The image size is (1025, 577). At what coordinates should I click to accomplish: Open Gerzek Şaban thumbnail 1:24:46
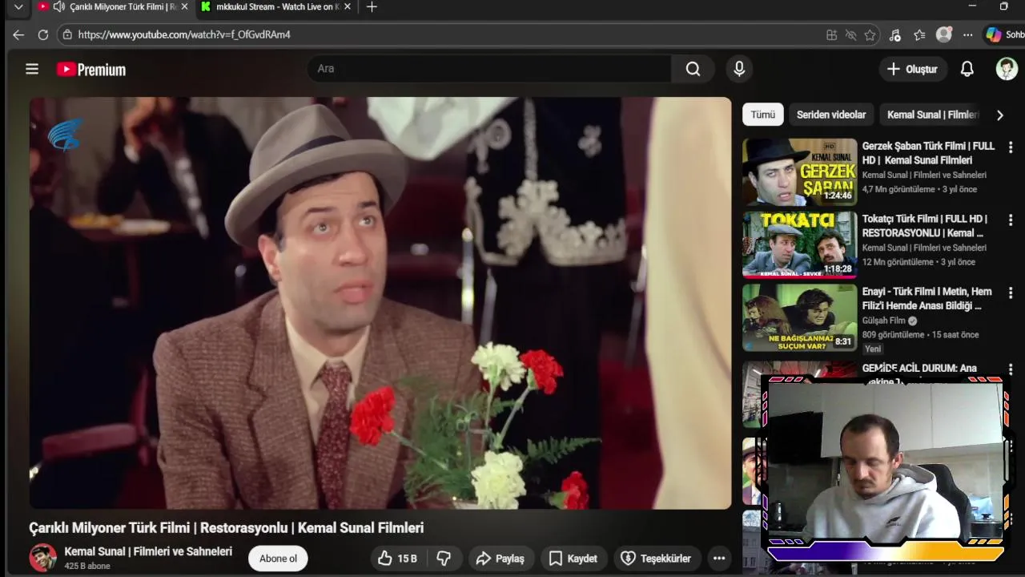point(799,172)
